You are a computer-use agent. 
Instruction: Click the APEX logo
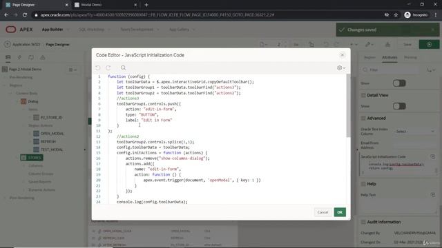tap(19, 30)
